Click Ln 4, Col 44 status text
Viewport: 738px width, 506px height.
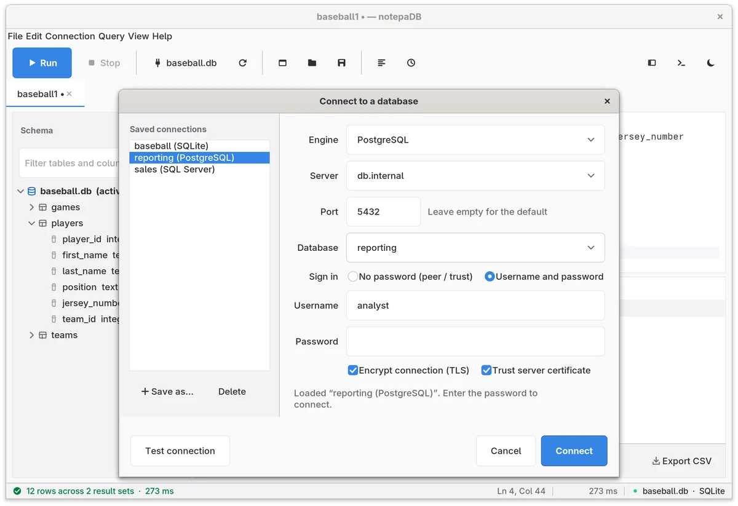(x=522, y=491)
